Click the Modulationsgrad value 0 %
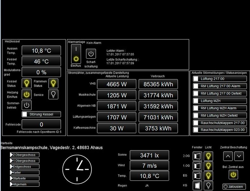Image resolution: width=250 pixels, height=191 pixels. click(x=41, y=72)
